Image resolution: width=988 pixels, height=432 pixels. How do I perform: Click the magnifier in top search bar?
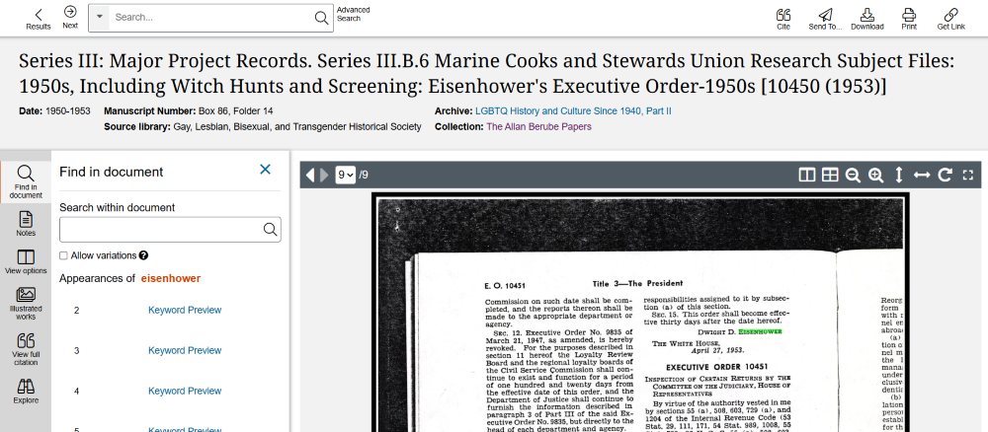click(x=321, y=18)
